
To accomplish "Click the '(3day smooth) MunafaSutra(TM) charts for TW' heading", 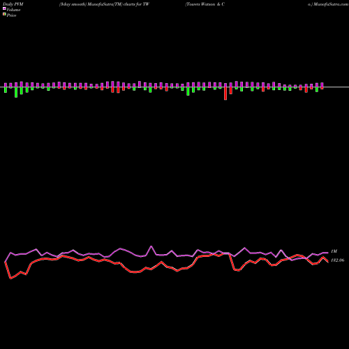I will pyautogui.click(x=104, y=4).
